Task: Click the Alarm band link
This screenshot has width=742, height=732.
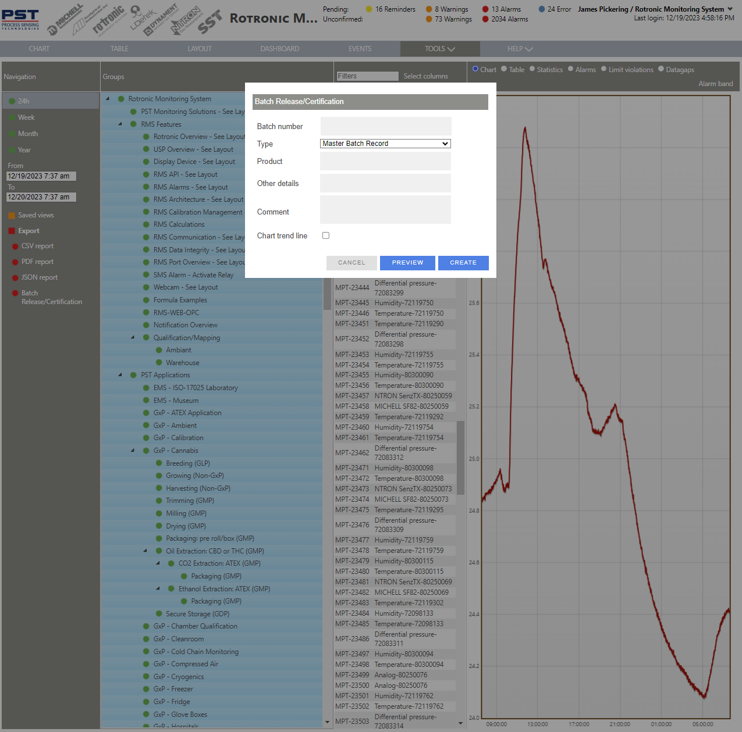Action: [716, 84]
